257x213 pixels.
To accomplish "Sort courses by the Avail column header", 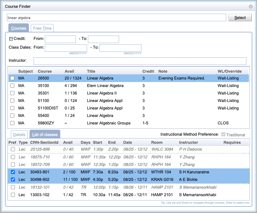I will click(69, 71).
